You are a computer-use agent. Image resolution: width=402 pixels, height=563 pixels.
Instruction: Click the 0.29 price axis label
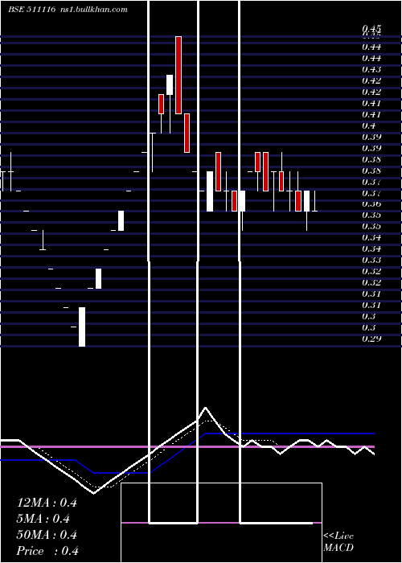pos(371,339)
